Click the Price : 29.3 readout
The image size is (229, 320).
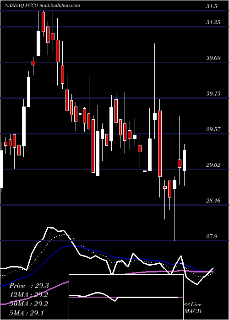pos(29,286)
